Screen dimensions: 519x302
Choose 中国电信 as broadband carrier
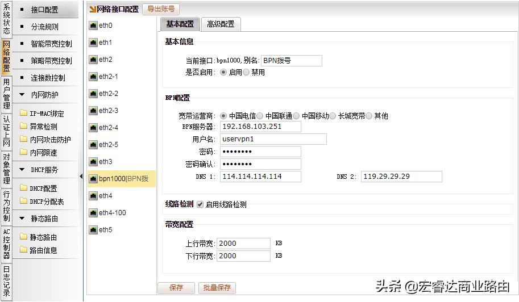pyautogui.click(x=223, y=116)
